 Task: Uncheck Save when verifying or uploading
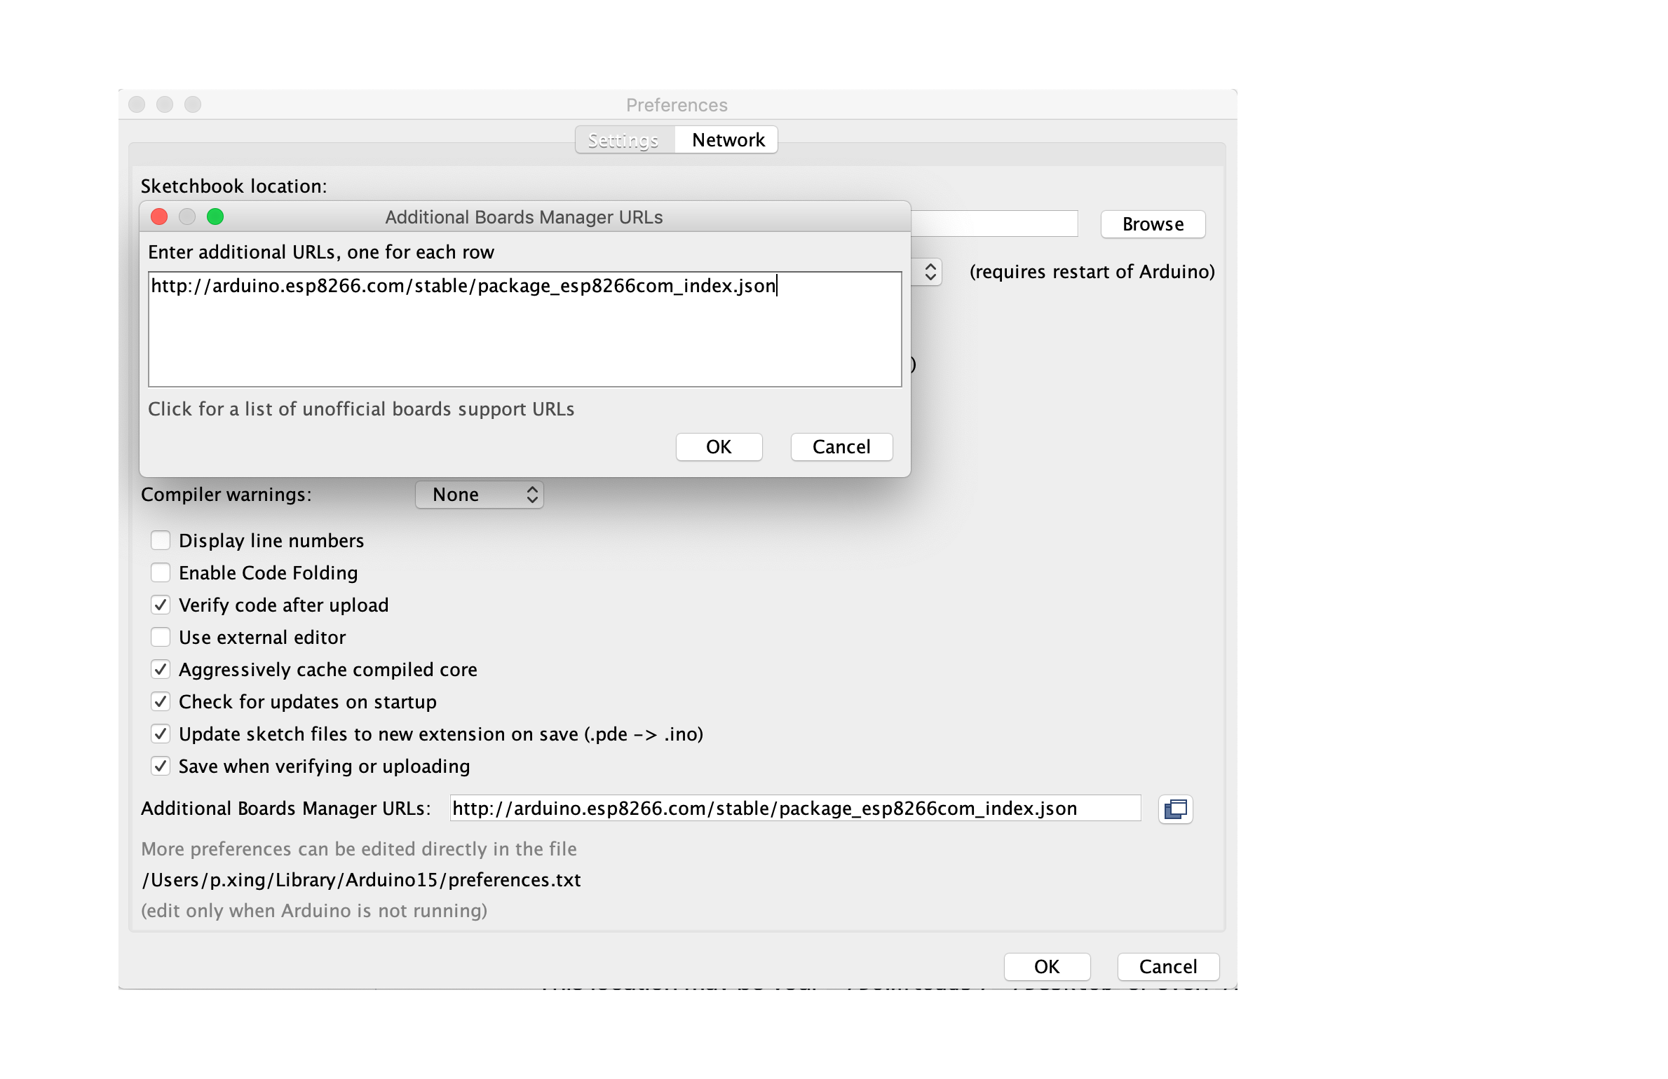[x=161, y=766]
